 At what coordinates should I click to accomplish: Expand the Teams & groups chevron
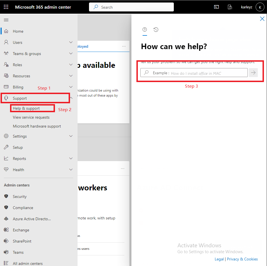[x=71, y=54]
